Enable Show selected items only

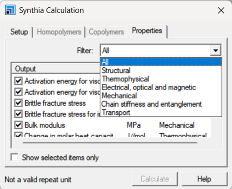pos(15,158)
